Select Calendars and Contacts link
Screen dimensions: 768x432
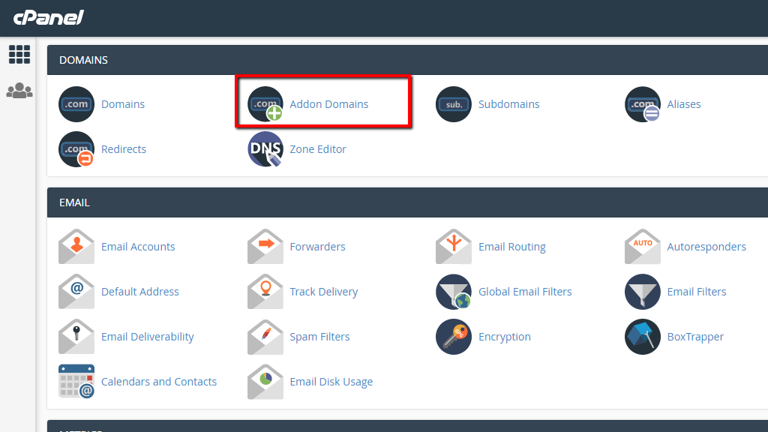[x=159, y=382]
